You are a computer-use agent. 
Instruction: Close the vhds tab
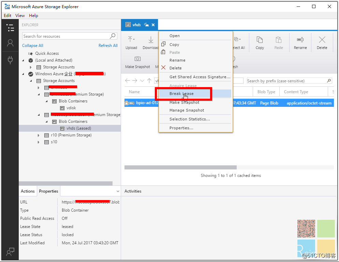click(153, 25)
